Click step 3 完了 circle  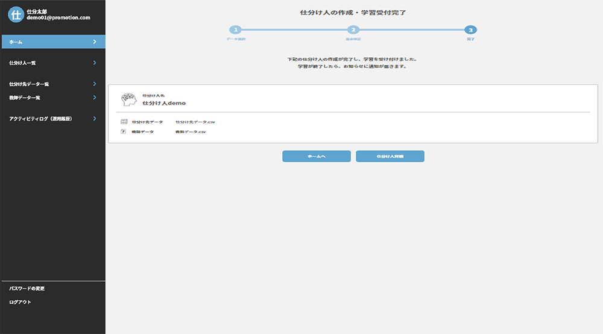(x=470, y=30)
